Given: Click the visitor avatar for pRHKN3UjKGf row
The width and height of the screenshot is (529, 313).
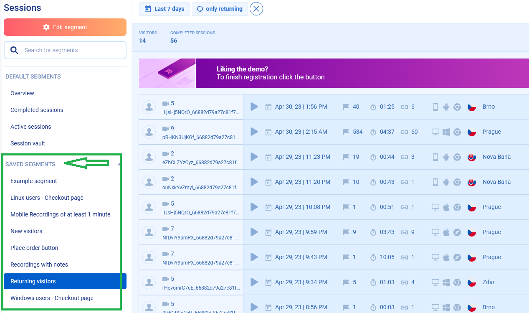Looking at the screenshot, I should tap(149, 132).
